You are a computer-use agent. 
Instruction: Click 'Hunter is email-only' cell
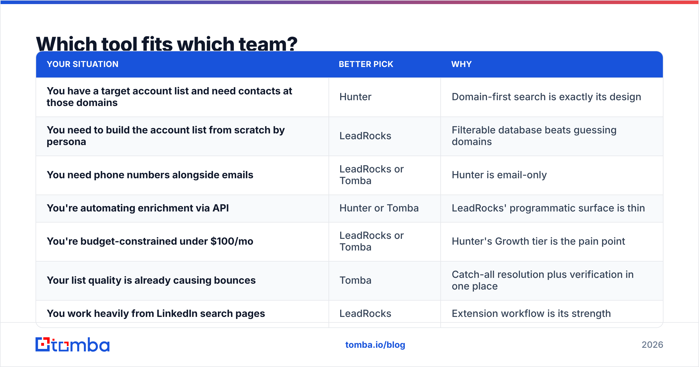coord(499,175)
